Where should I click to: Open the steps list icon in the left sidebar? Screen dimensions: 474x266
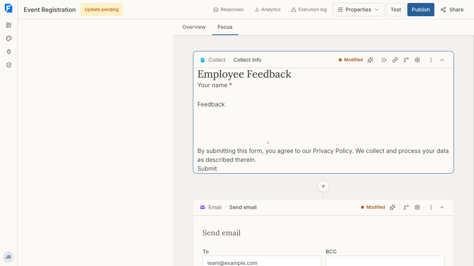9,25
